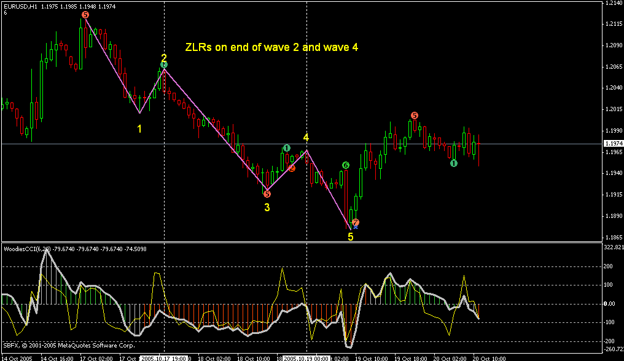This screenshot has width=624, height=361.
Task: Click the current price tag 1.1974 on axis
Action: tap(612, 144)
